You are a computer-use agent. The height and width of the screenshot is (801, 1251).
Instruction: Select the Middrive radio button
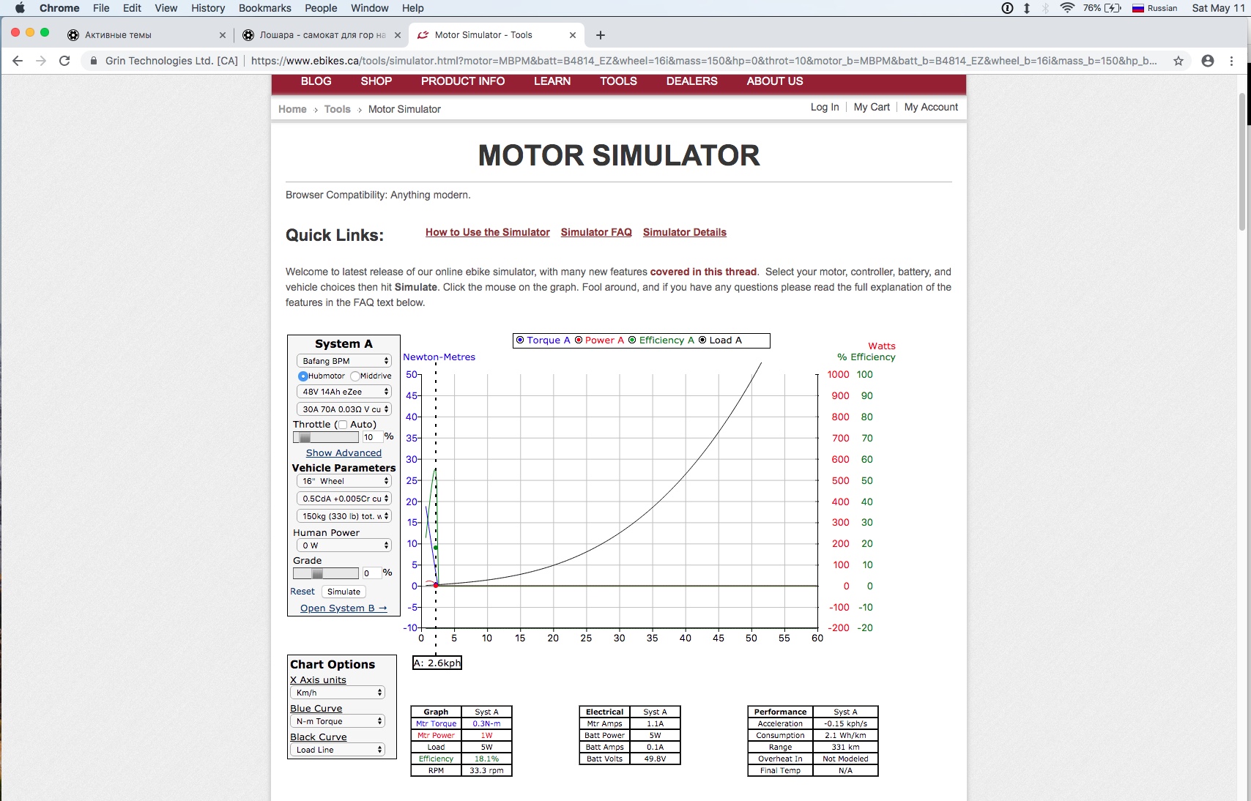coord(355,376)
